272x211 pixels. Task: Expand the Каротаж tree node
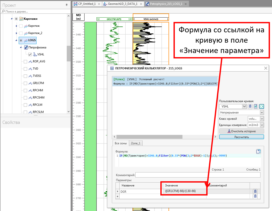tap(16, 26)
